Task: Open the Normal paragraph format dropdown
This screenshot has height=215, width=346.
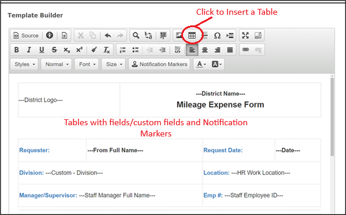Action: pos(57,64)
